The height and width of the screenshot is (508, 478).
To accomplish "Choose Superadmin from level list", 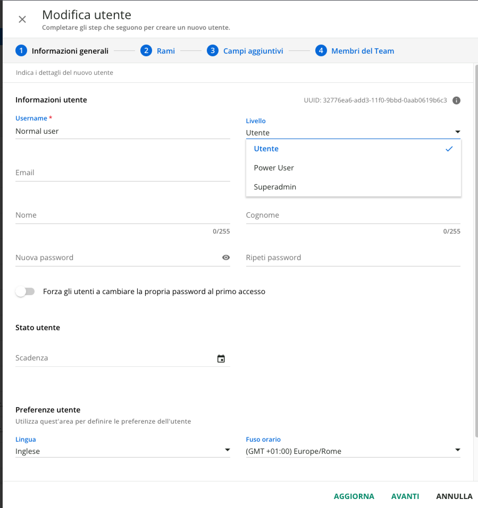I will [275, 187].
